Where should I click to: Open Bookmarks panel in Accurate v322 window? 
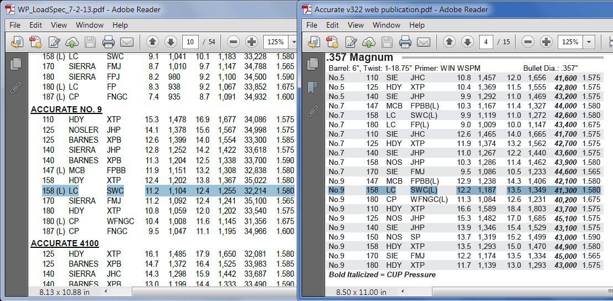(x=312, y=87)
